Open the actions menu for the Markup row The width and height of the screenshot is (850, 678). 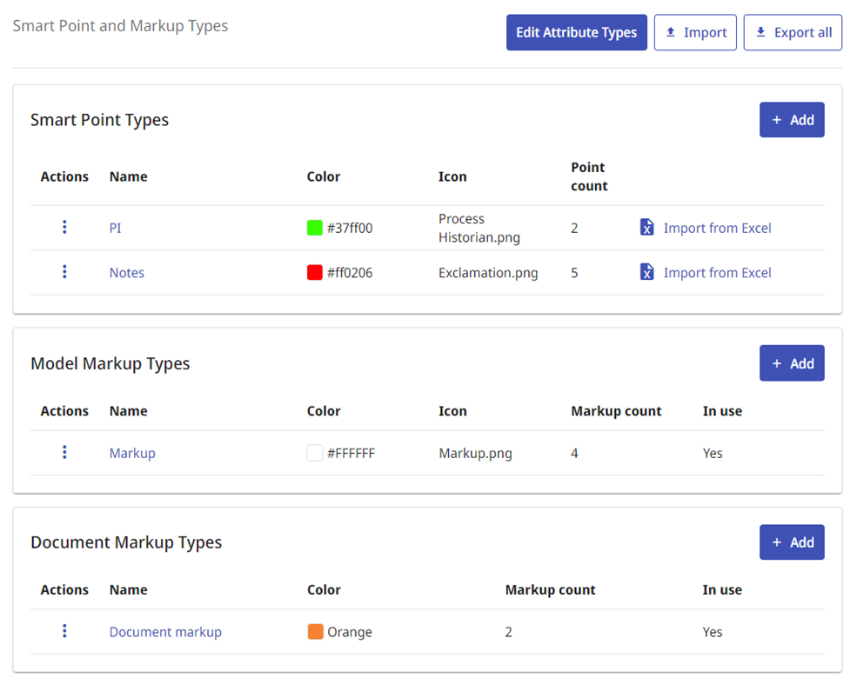(64, 452)
